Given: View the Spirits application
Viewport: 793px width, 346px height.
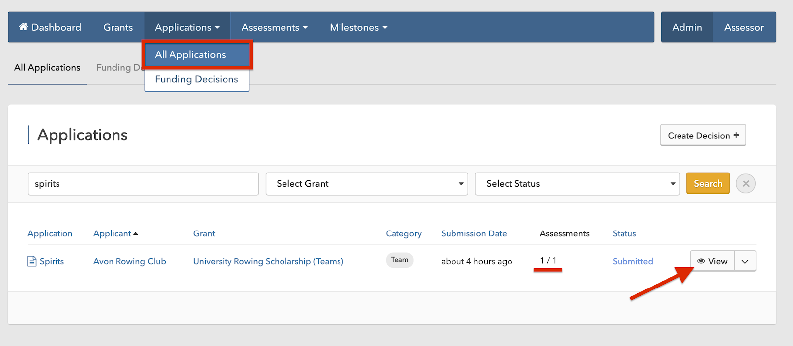Looking at the screenshot, I should point(712,261).
